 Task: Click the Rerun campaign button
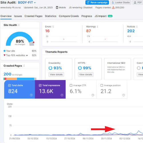[97, 3]
